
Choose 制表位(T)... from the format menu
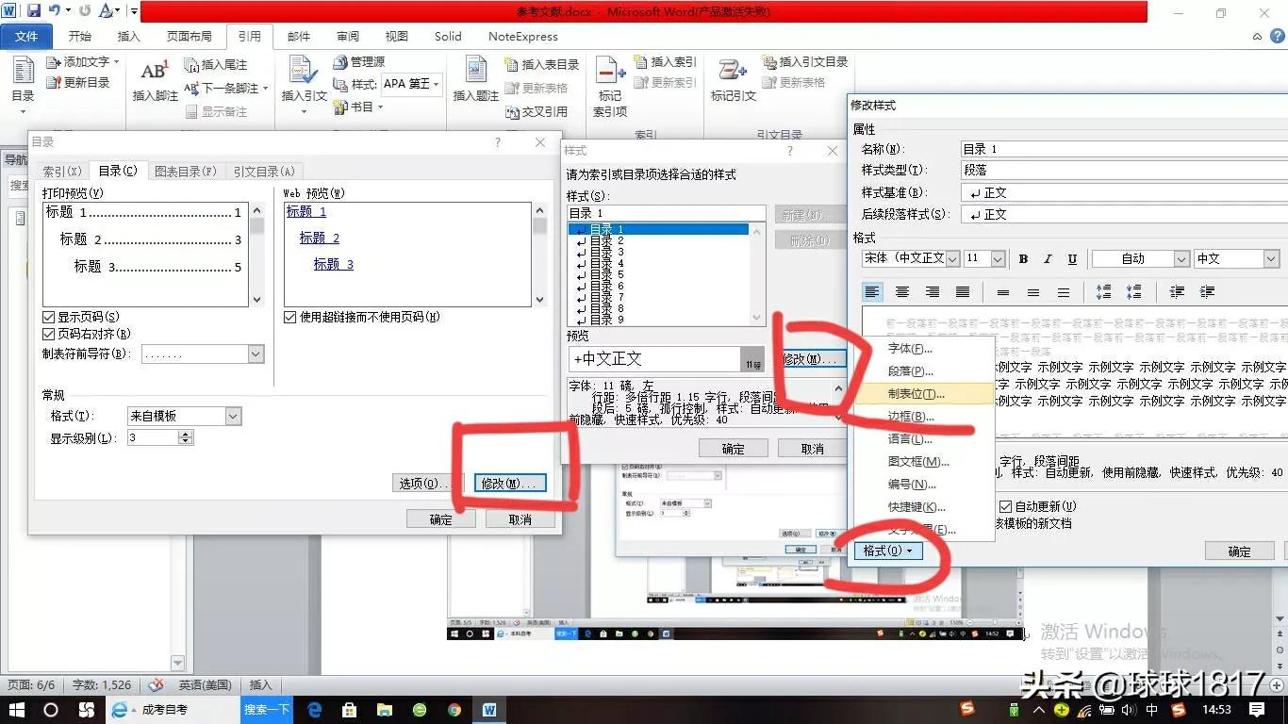[916, 394]
